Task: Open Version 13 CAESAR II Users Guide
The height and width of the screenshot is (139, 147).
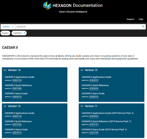Action: click(16, 129)
